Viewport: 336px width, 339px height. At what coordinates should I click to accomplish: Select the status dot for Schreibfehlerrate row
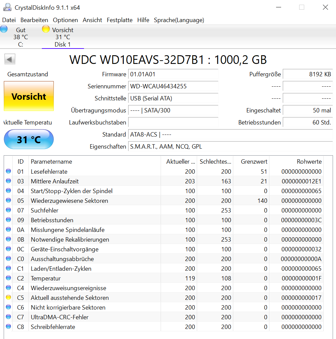pos(8,327)
